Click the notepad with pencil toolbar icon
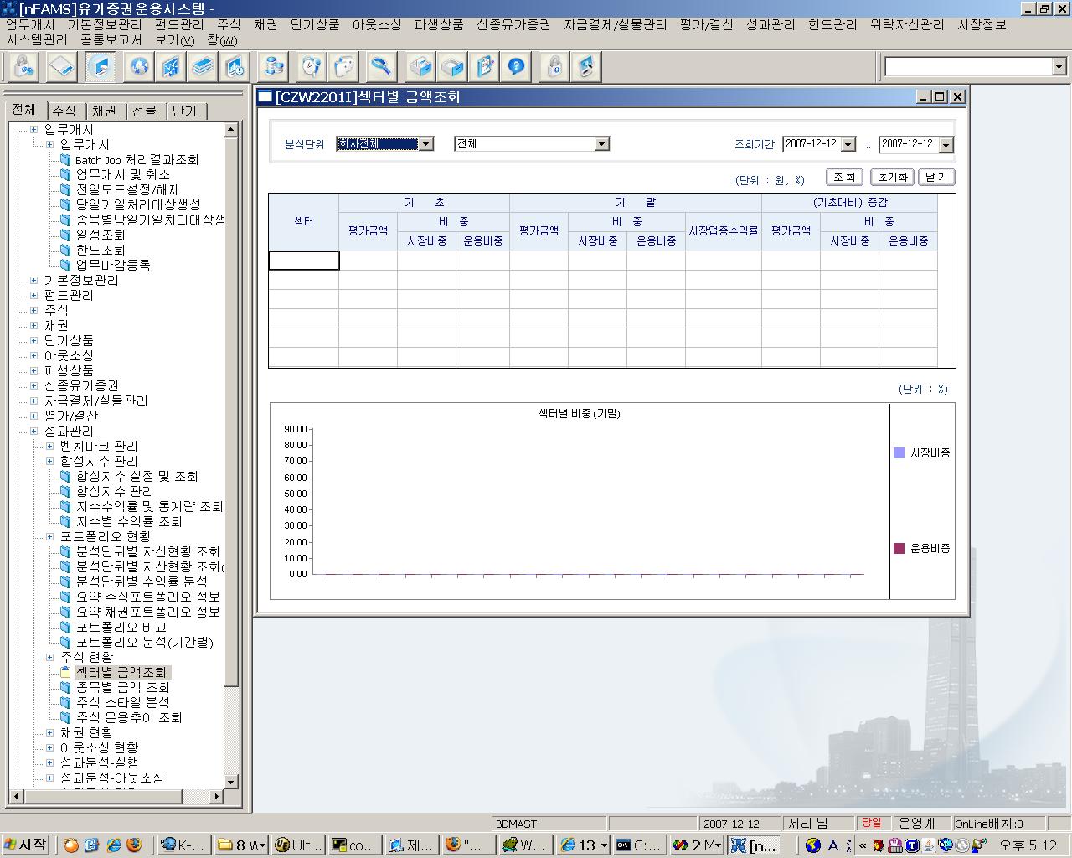The width and height of the screenshot is (1072, 858). [484, 66]
